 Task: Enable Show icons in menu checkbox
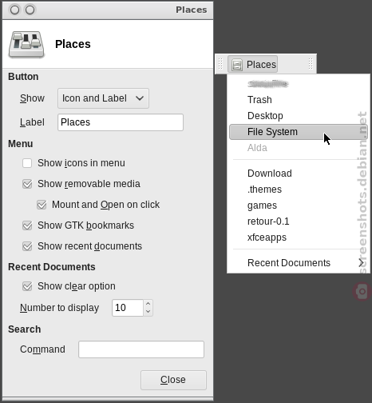point(27,163)
